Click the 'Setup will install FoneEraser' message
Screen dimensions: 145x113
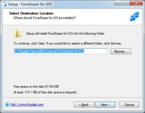click(x=66, y=34)
